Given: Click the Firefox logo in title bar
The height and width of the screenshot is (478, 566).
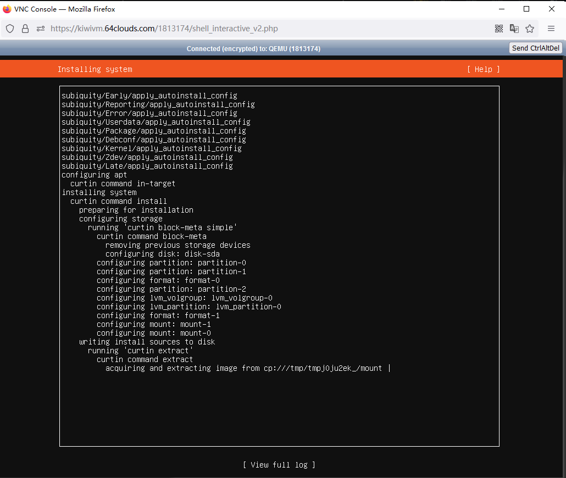Looking at the screenshot, I should tap(7, 9).
